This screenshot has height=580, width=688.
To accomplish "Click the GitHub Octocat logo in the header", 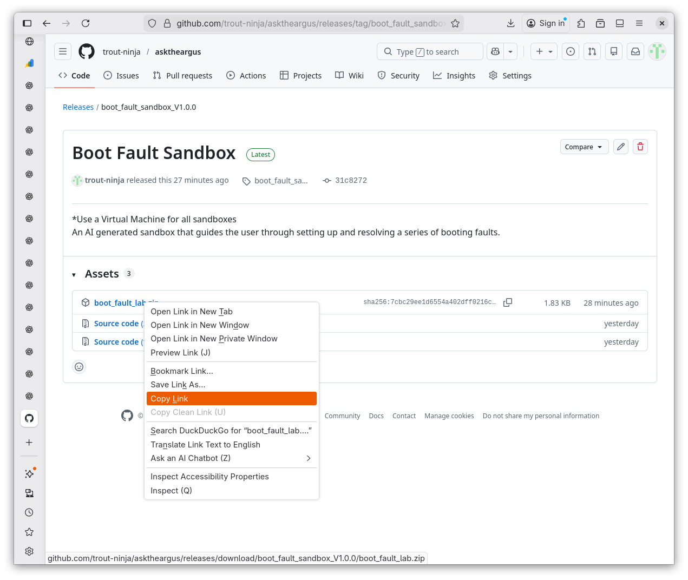I will (86, 51).
